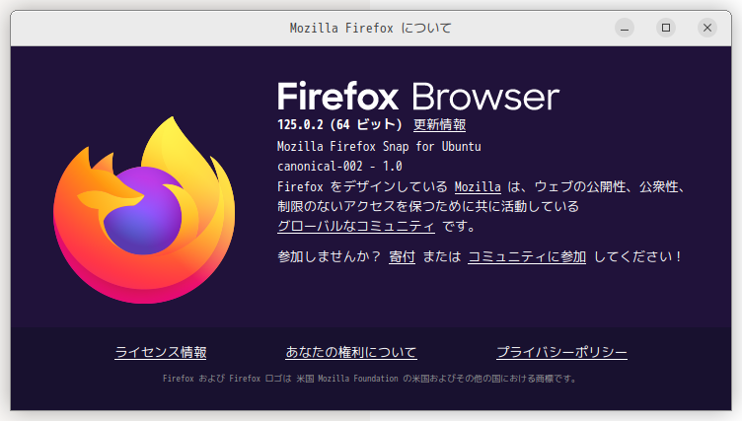
Task: Click the Mozilla Foundation trademark footer text
Action: [370, 379]
